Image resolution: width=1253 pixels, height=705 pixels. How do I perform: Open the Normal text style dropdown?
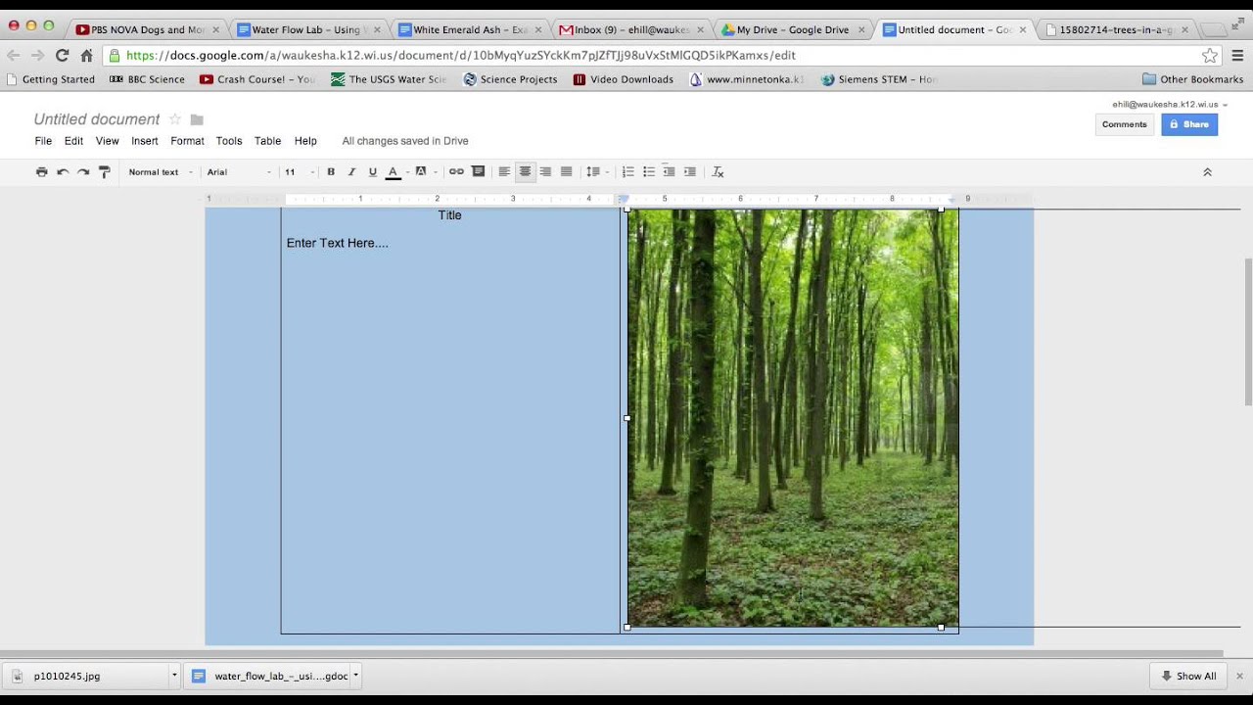[161, 171]
